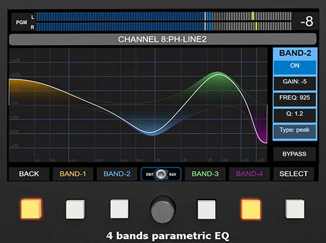Screen dimensions: 326x243
Task: Click the SELECT button
Action: click(x=293, y=174)
